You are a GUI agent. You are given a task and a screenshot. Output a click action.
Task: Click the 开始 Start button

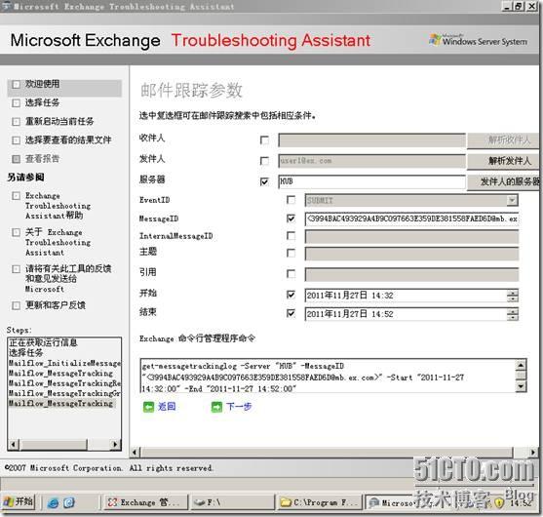[19, 501]
